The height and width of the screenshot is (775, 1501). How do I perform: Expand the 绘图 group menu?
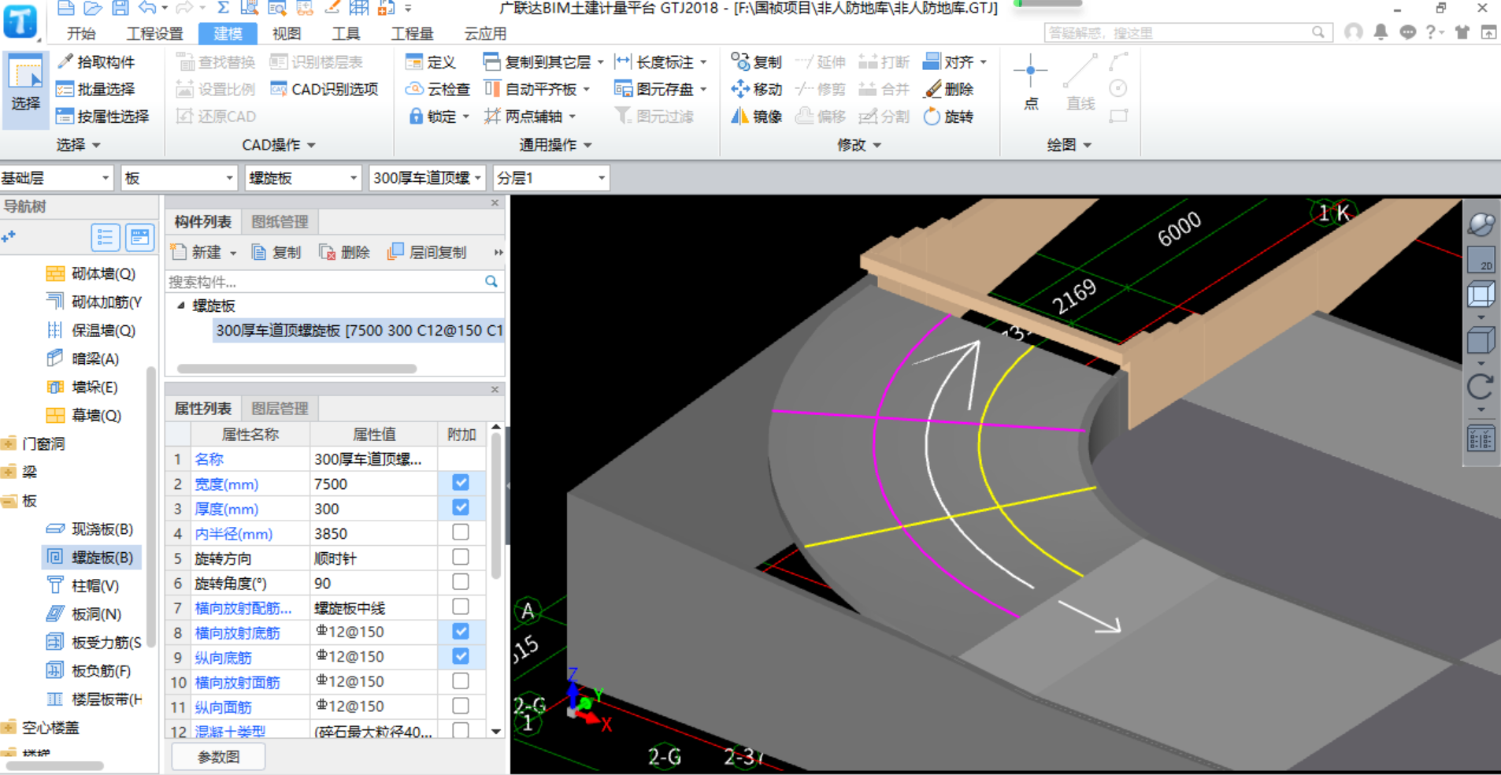[1069, 145]
